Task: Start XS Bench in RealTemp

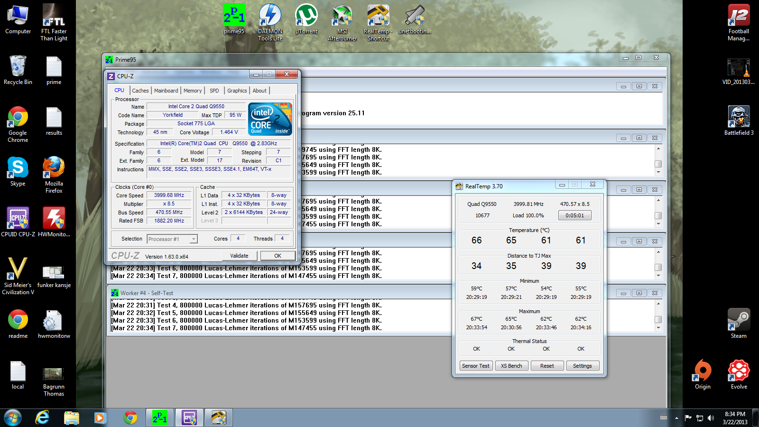Action: coord(511,366)
